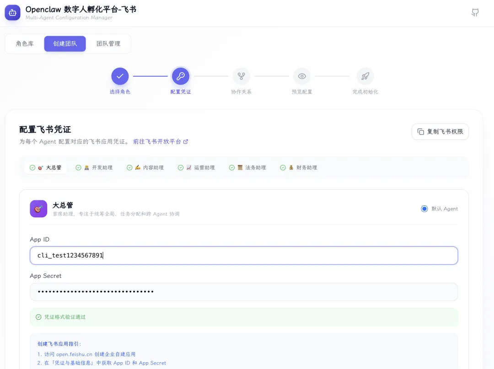Open the 团队管理 tab
The width and height of the screenshot is (494, 369).
[108, 44]
